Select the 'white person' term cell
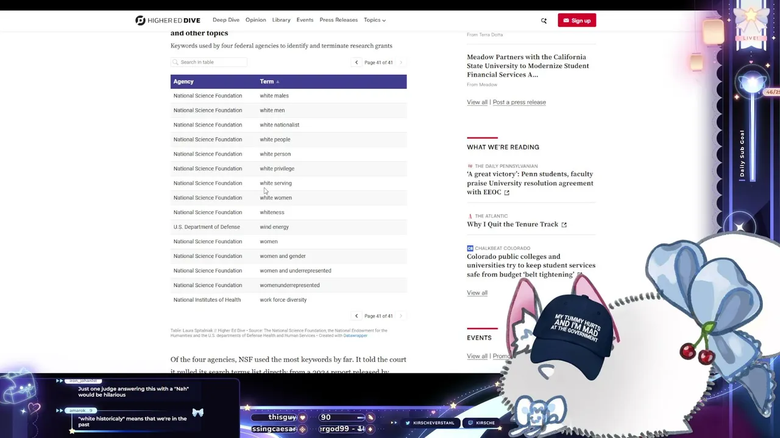 click(275, 154)
